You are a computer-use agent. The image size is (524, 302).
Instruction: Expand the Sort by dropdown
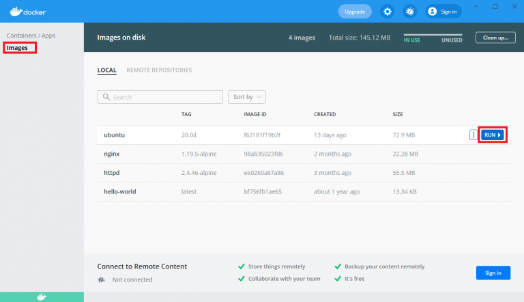(x=246, y=97)
